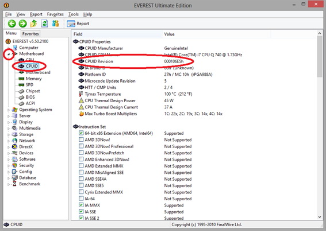Switch to the Menu sidebar tab

[x=11, y=33]
